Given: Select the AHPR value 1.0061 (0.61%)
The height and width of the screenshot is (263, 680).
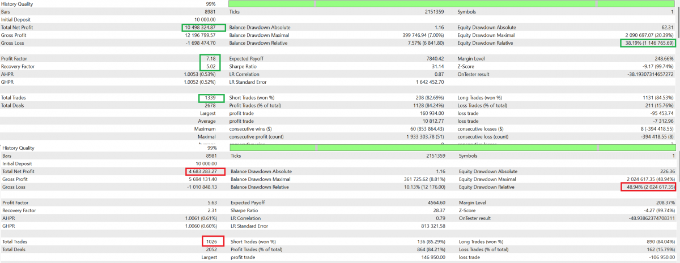Looking at the screenshot, I should (x=201, y=218).
